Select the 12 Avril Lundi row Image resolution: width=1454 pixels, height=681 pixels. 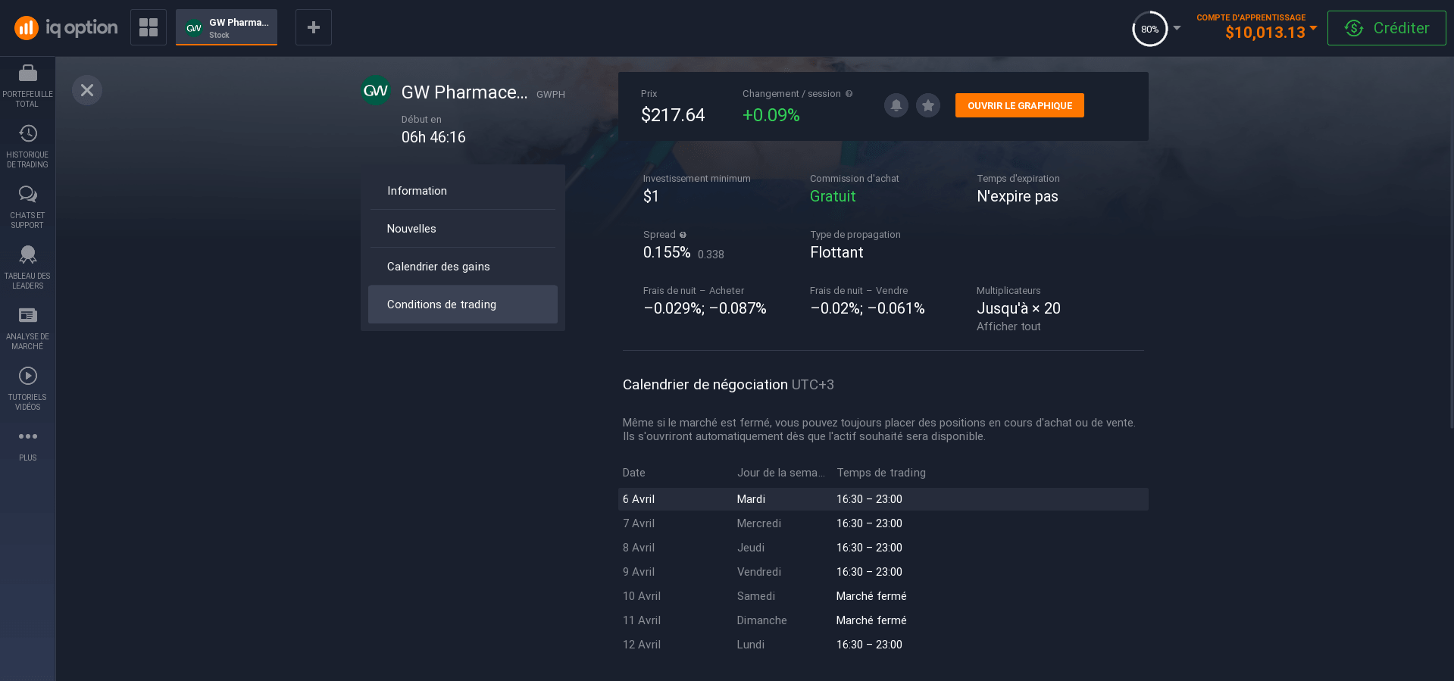pos(883,645)
